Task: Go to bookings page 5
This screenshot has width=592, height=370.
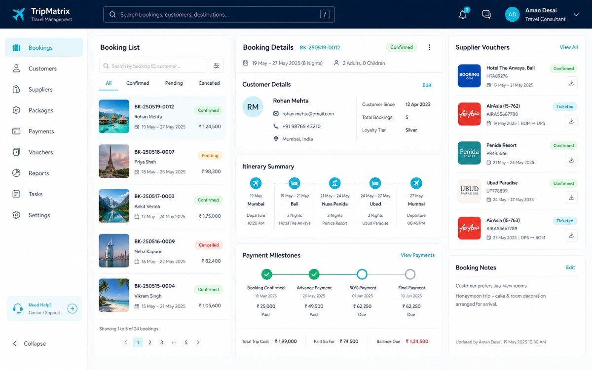Action: coord(186,342)
